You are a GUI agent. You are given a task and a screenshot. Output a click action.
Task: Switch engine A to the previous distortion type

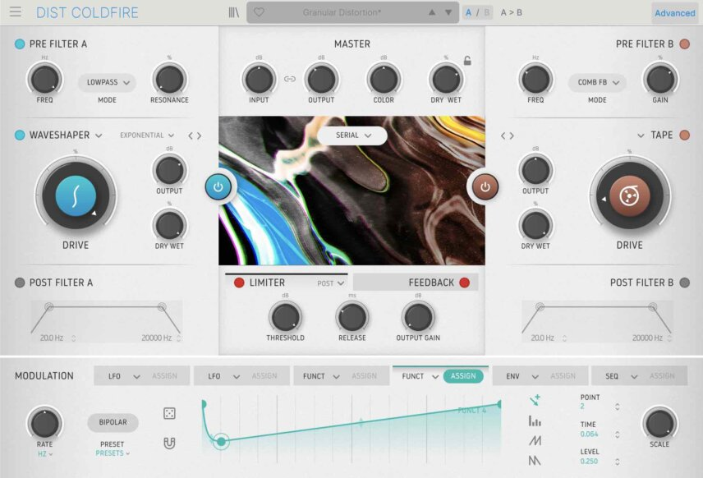pyautogui.click(x=191, y=136)
